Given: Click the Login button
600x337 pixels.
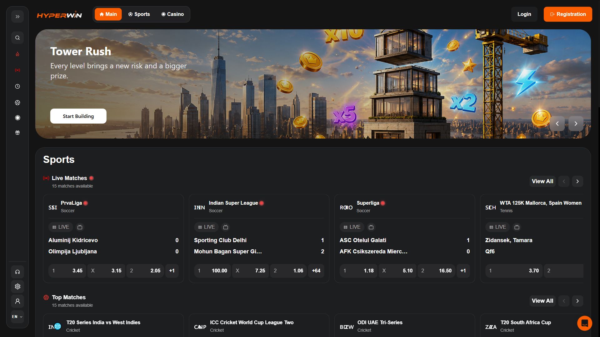Looking at the screenshot, I should [524, 14].
